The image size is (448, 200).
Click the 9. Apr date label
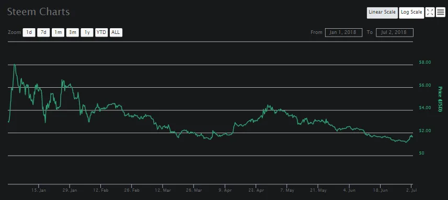pos(226,190)
